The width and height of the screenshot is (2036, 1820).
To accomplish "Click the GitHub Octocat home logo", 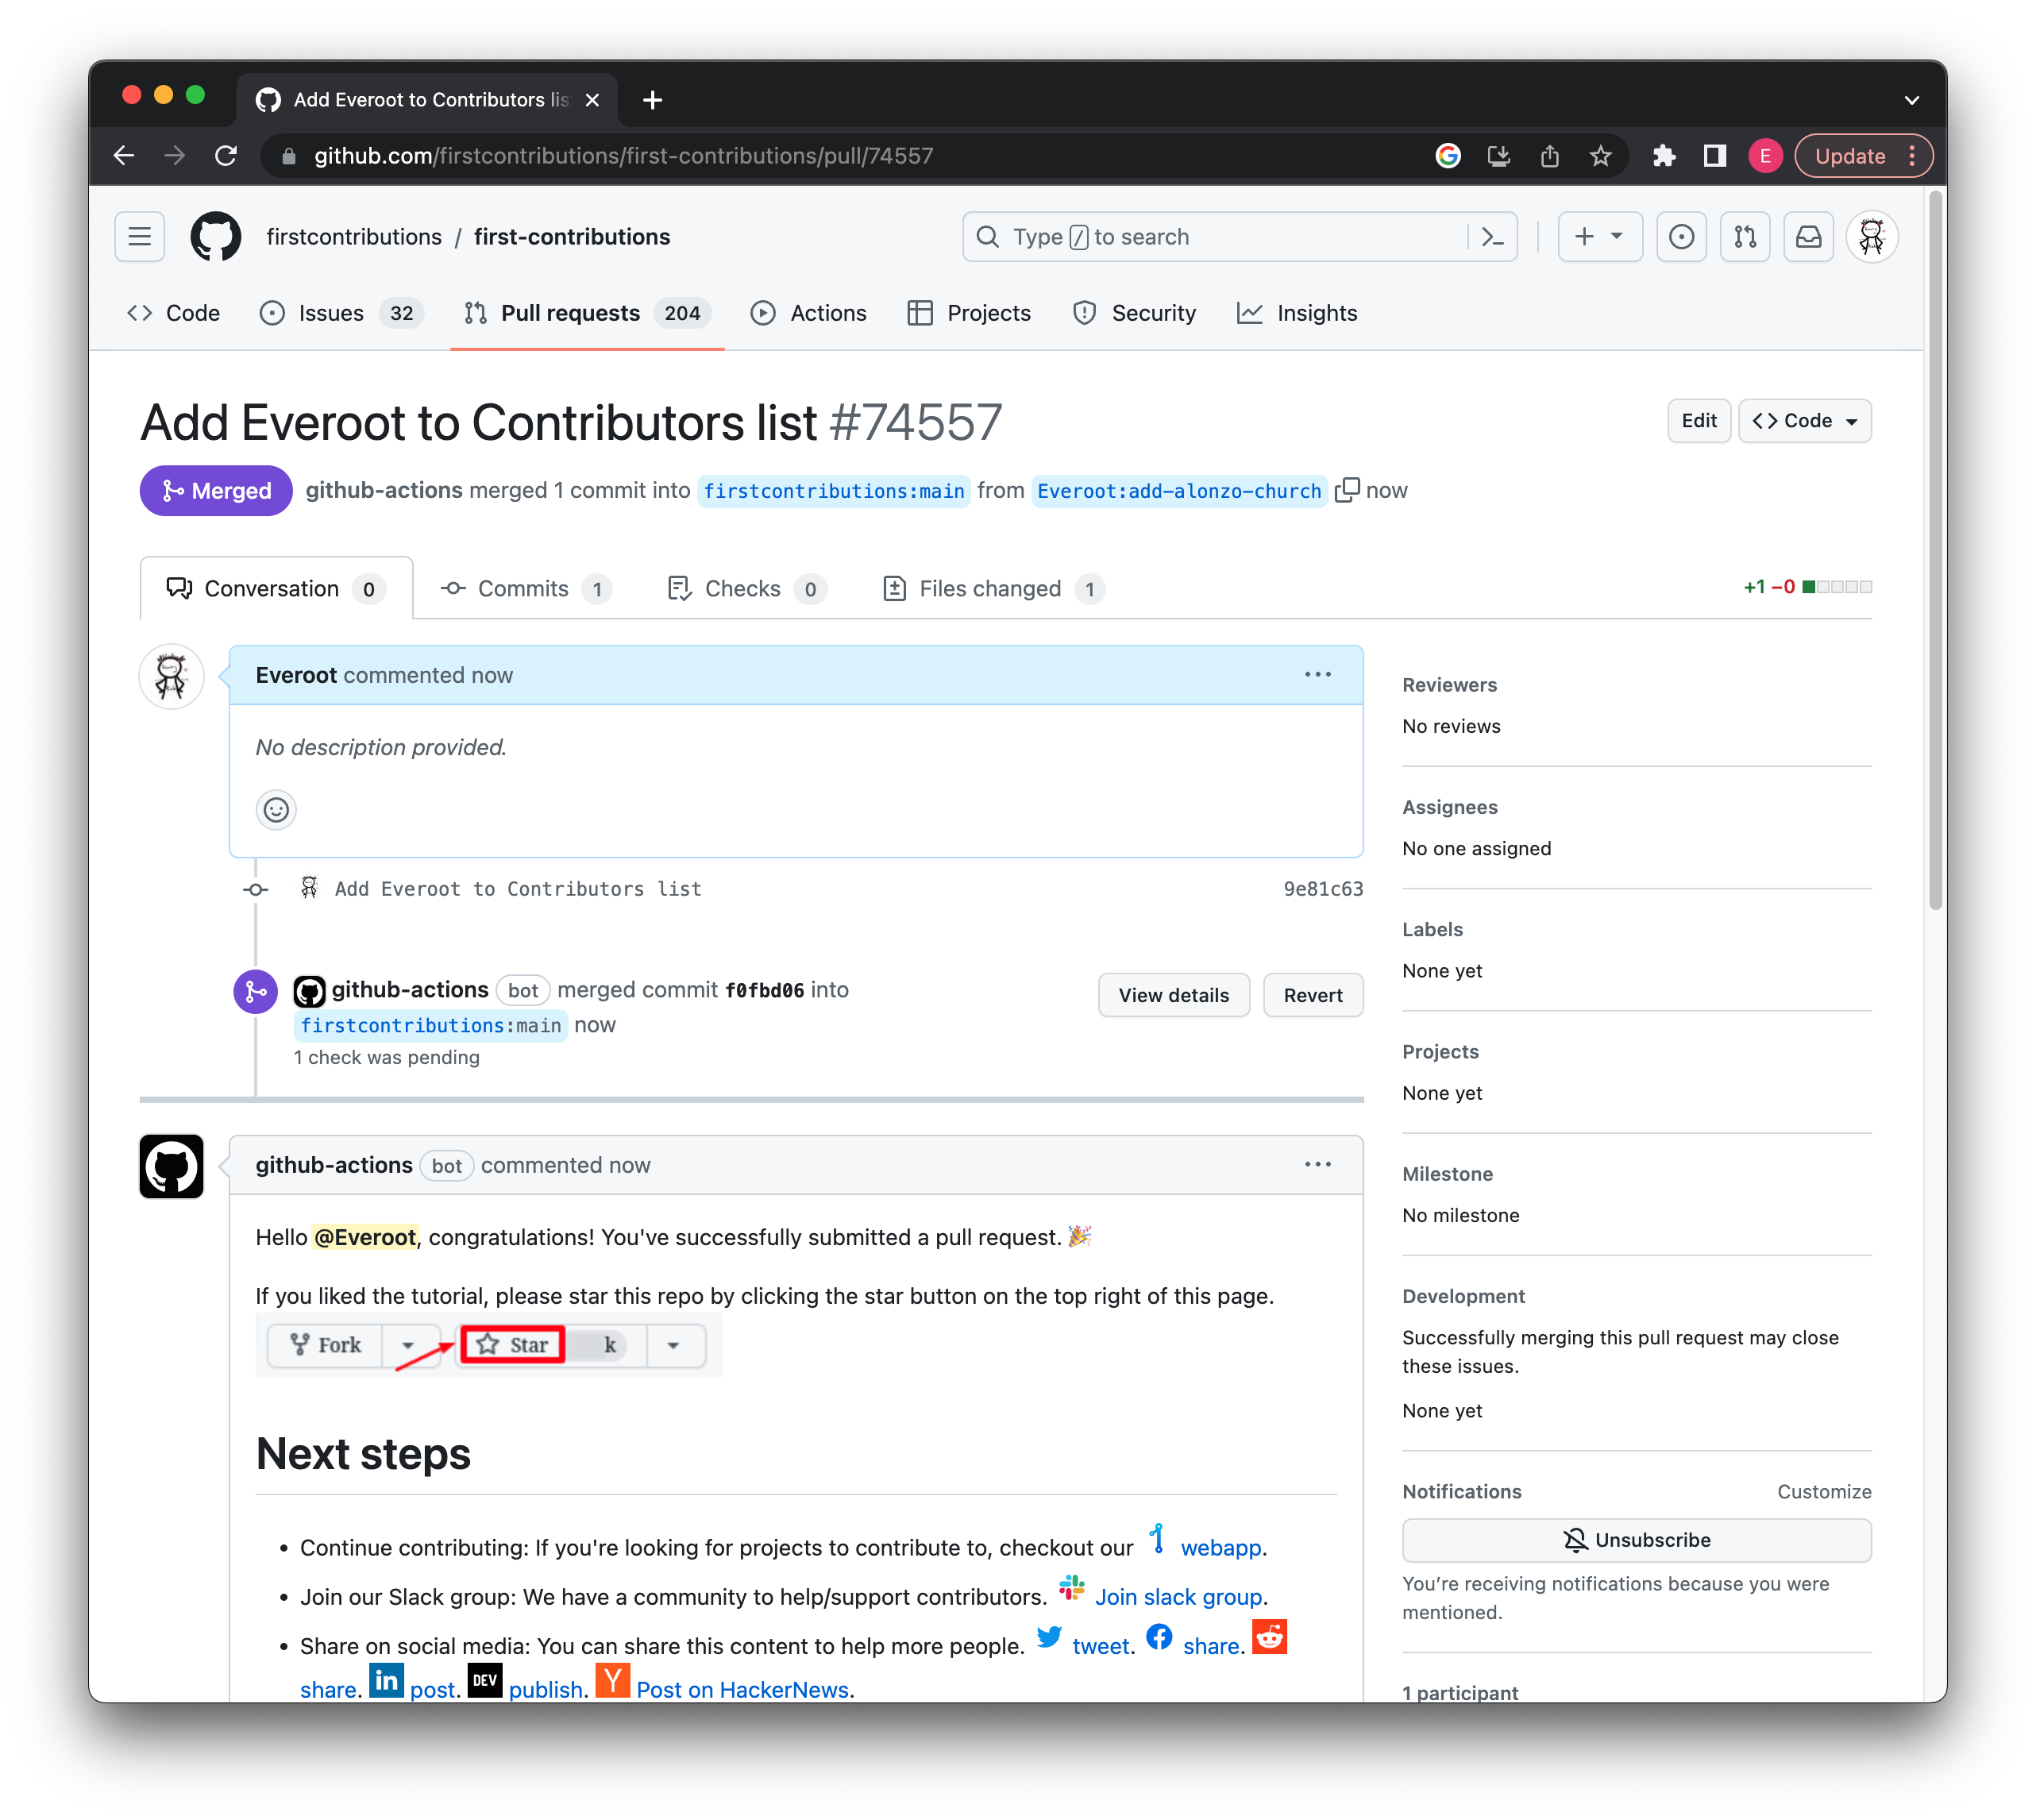I will pyautogui.click(x=216, y=237).
